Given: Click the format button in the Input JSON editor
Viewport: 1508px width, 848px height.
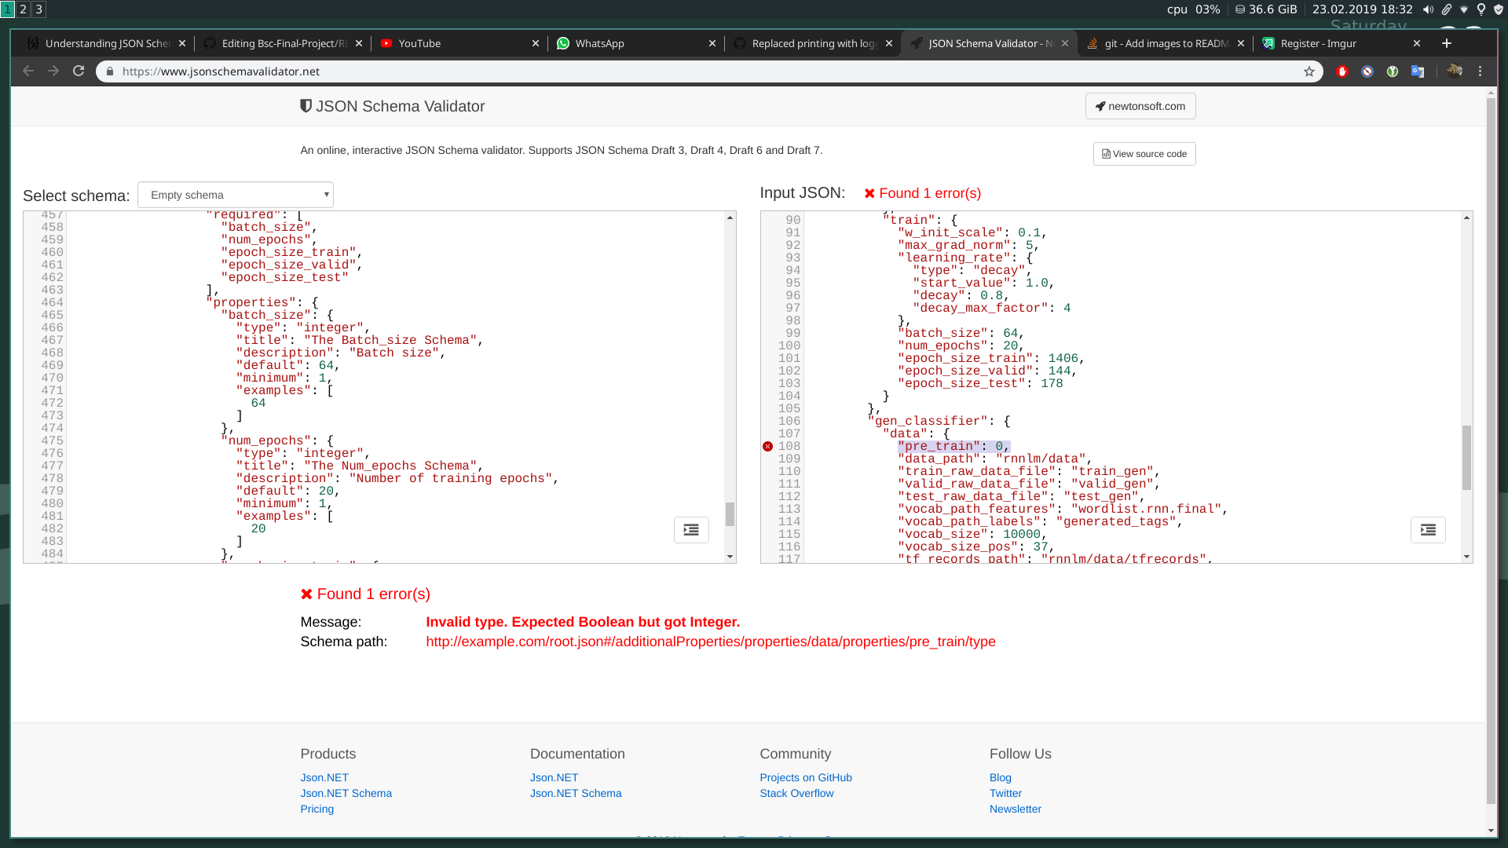Looking at the screenshot, I should coord(1428,530).
